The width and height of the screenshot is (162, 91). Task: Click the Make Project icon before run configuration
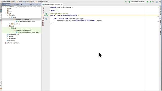point(126,2)
